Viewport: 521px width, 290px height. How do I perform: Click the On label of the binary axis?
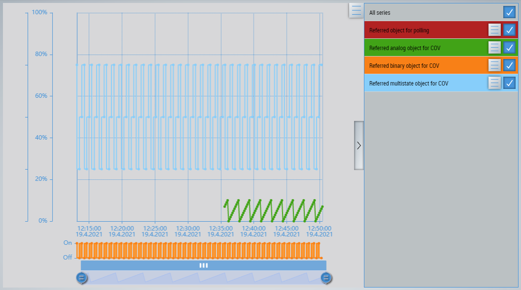(x=67, y=243)
